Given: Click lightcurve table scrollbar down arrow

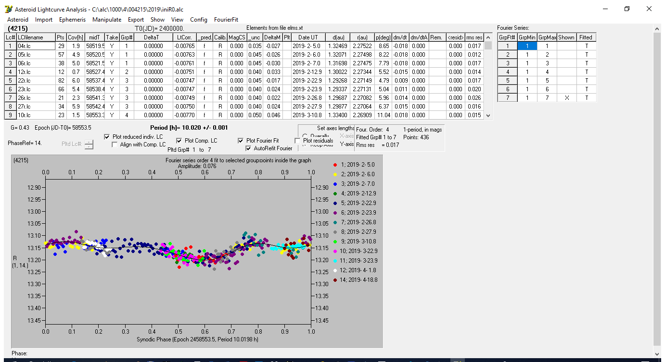Looking at the screenshot, I should (488, 115).
